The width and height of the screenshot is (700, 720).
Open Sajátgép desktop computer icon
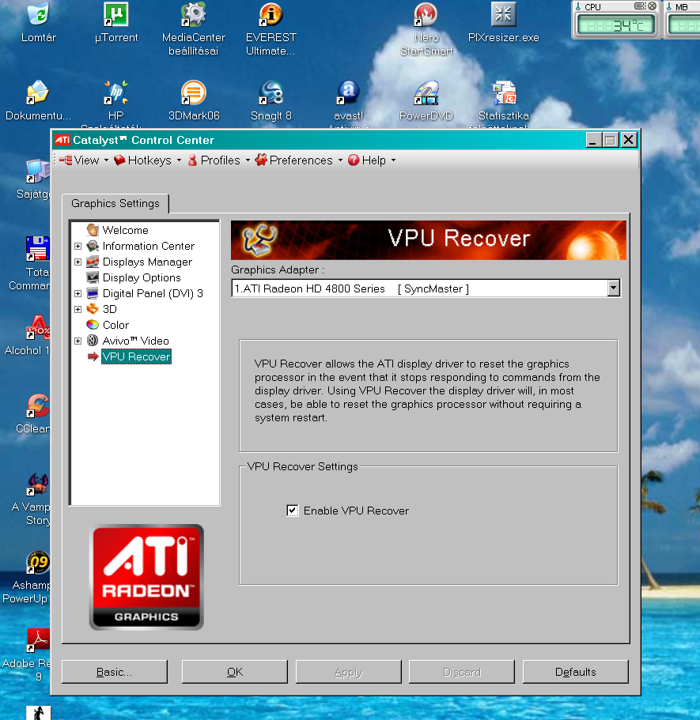click(x=38, y=171)
